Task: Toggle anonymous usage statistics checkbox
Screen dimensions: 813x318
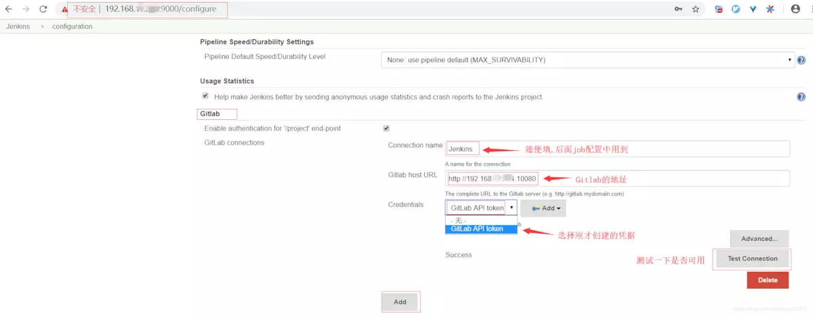Action: pos(205,96)
